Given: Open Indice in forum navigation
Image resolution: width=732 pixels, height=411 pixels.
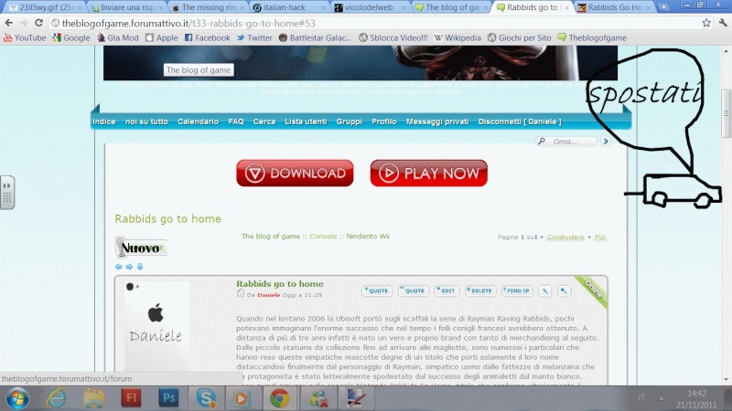Looking at the screenshot, I should 103,121.
